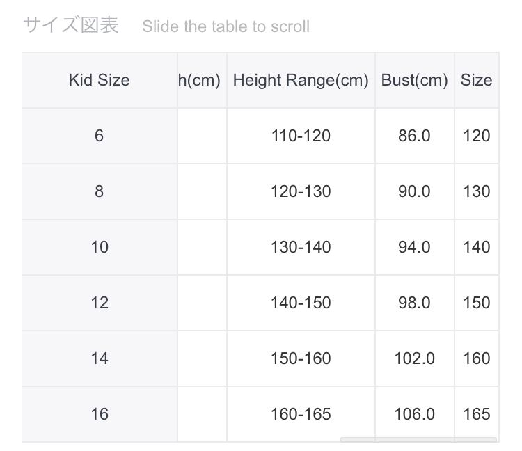
Task: Click the 130-140 height range cell
Action: click(x=301, y=247)
